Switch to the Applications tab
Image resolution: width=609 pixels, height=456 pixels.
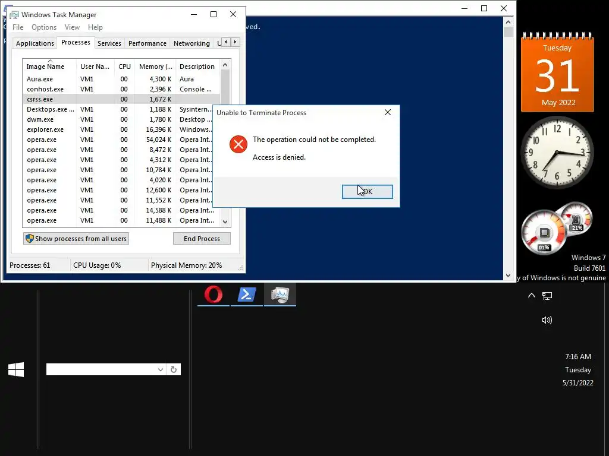[x=35, y=43]
